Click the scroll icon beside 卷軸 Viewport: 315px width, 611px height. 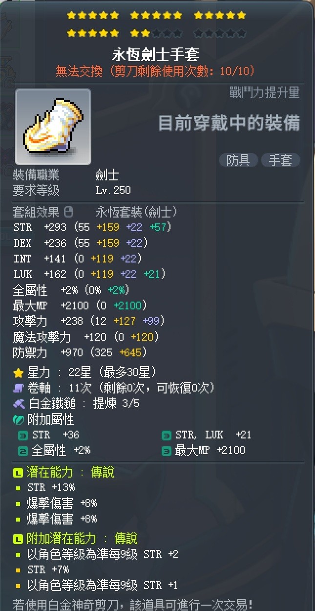point(19,389)
